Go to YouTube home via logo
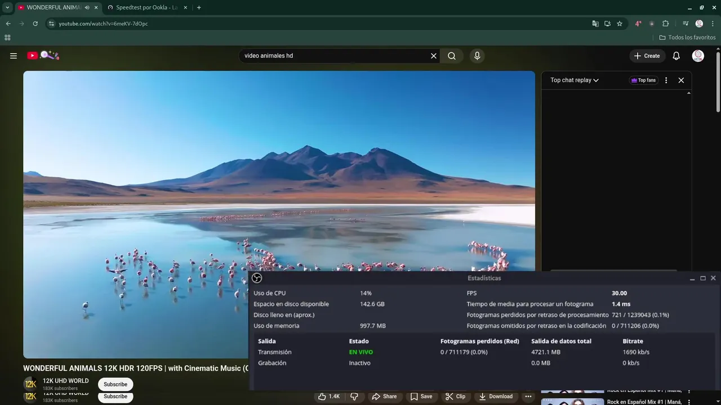The image size is (721, 405). tap(43, 55)
